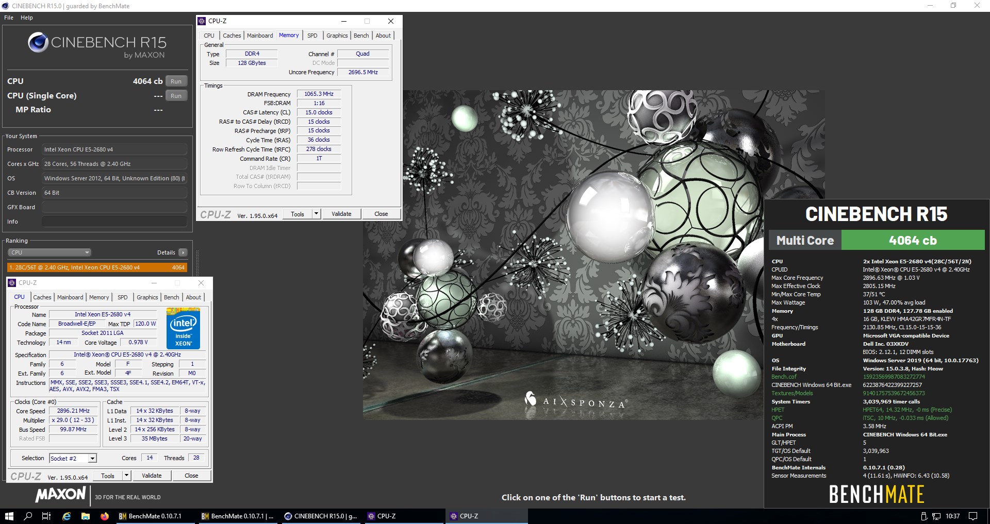Click Validate in Memory CPU-Z window
Screen dimensions: 990x524
tap(341, 214)
